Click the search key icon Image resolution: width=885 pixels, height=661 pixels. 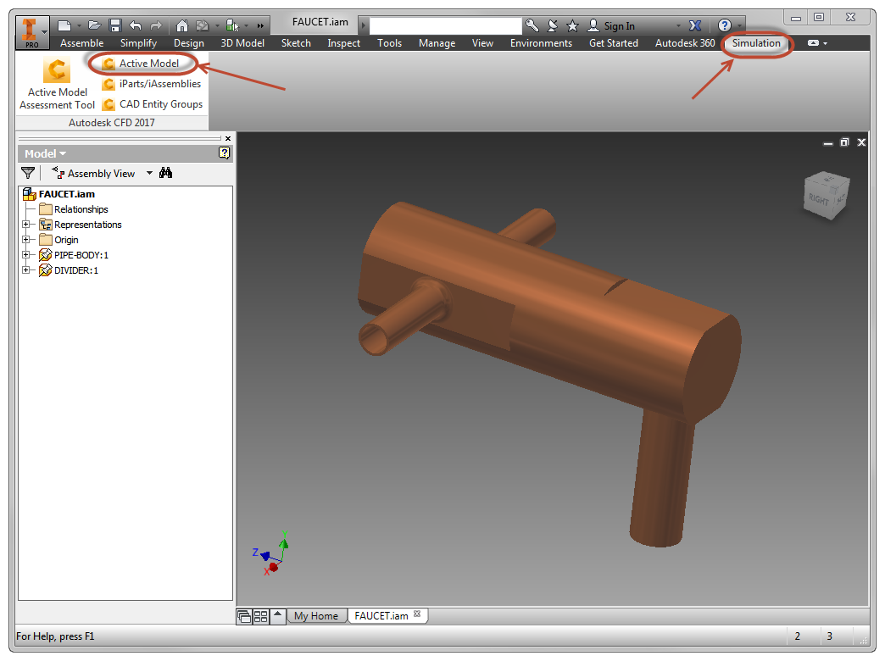click(532, 25)
